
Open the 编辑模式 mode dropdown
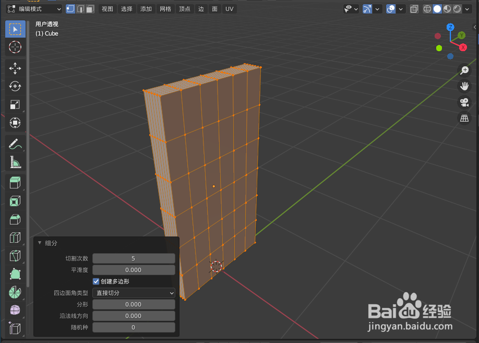click(34, 8)
